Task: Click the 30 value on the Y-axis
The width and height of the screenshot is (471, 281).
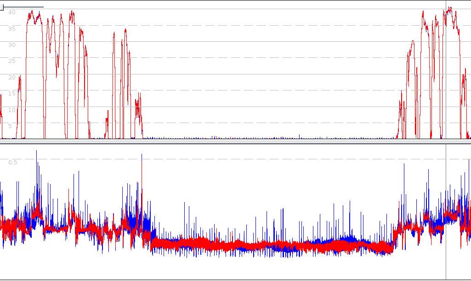Action: tap(12, 45)
